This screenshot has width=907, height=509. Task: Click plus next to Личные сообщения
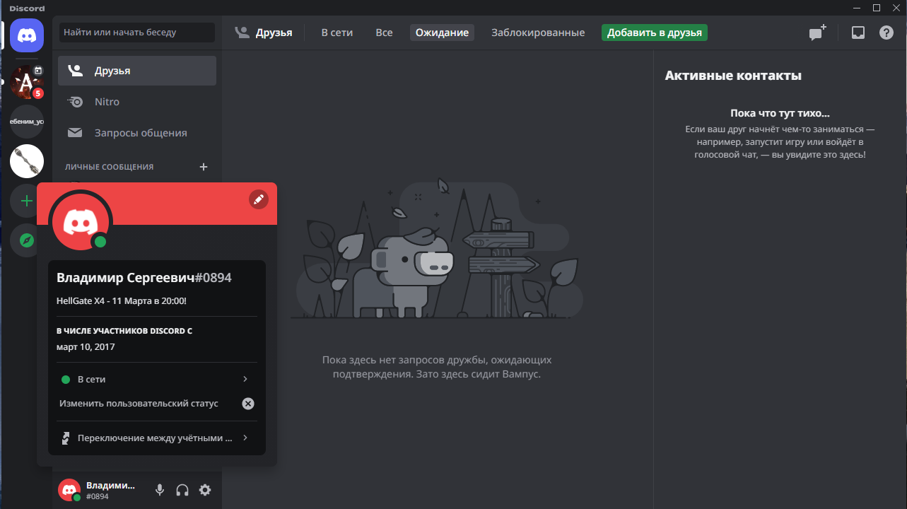tap(204, 167)
